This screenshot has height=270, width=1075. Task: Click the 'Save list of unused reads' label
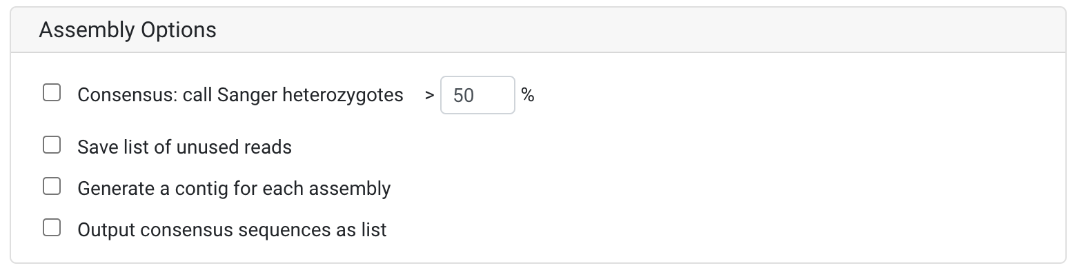184,147
